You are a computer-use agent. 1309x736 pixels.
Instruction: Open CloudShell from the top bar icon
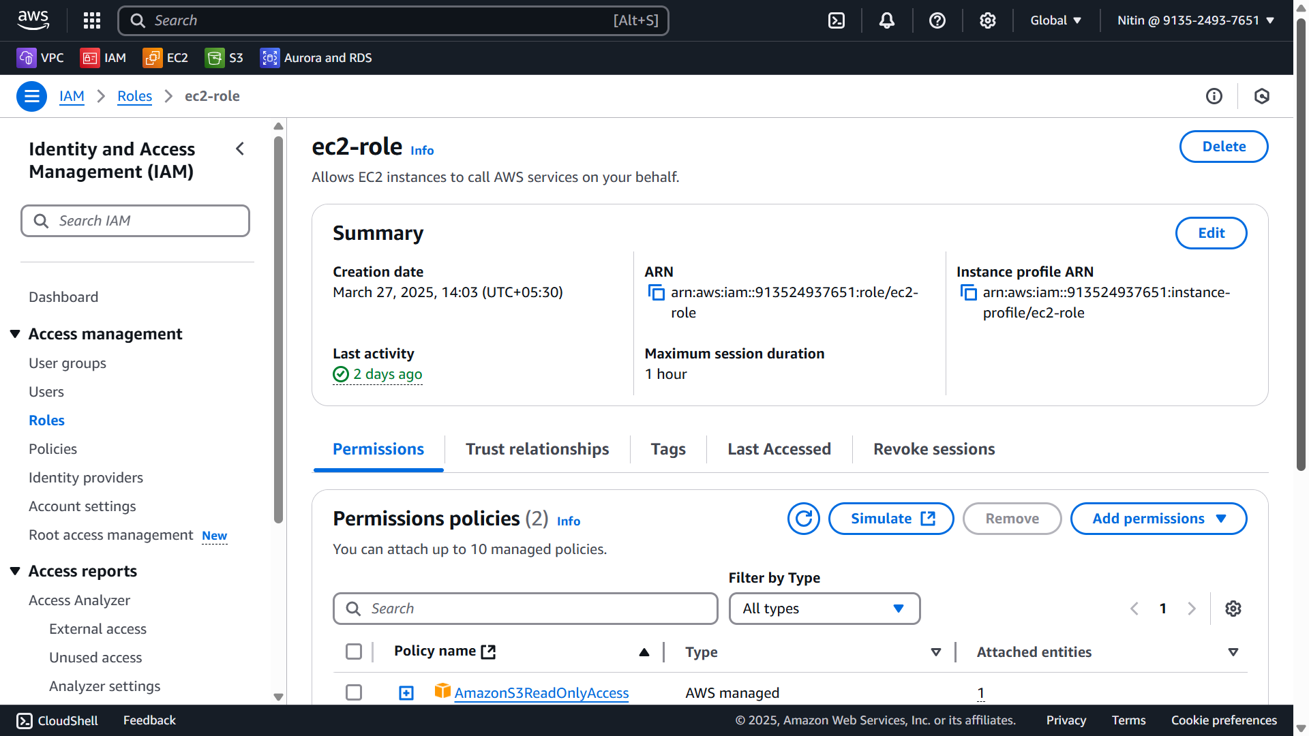pyautogui.click(x=837, y=20)
